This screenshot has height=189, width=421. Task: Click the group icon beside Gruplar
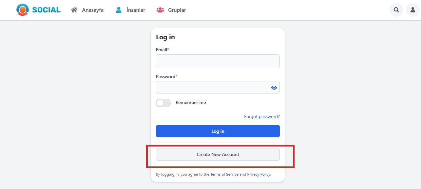[x=160, y=10]
